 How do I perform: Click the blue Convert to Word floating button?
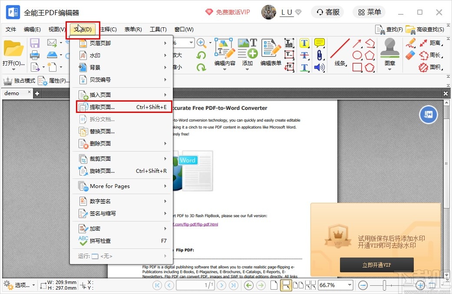pyautogui.click(x=428, y=114)
